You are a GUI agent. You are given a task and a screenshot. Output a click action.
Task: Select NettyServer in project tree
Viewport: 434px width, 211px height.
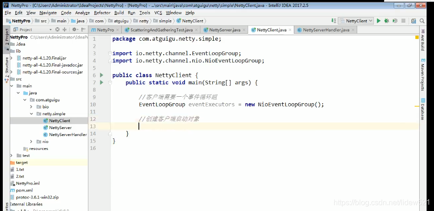pos(60,128)
